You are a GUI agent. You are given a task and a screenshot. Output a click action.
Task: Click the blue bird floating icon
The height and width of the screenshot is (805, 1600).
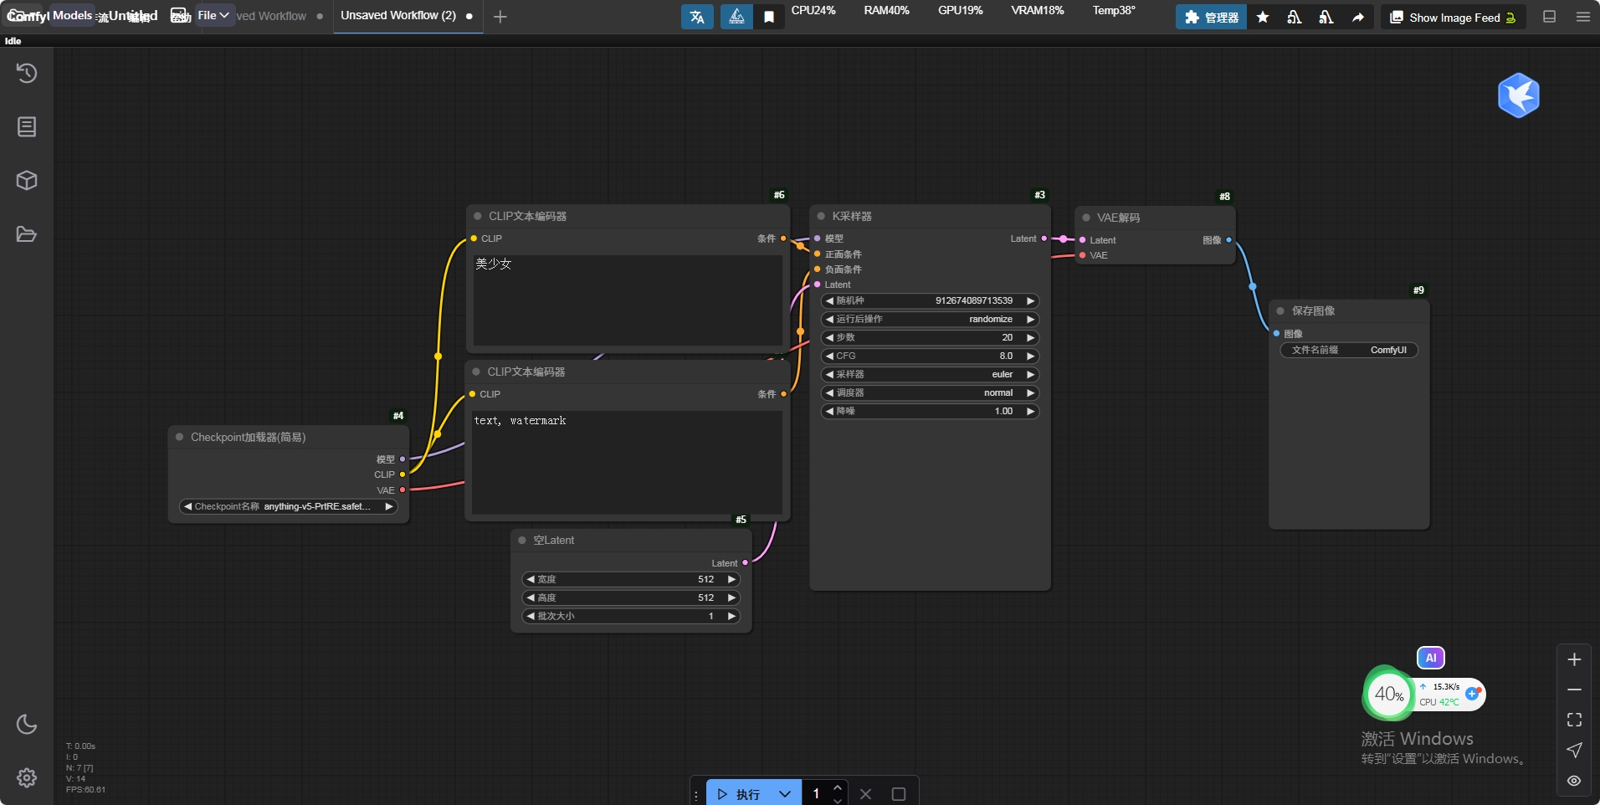(1519, 95)
